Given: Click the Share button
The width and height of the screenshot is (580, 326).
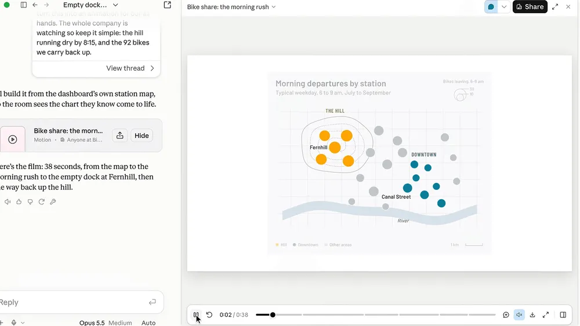Looking at the screenshot, I should [x=530, y=6].
